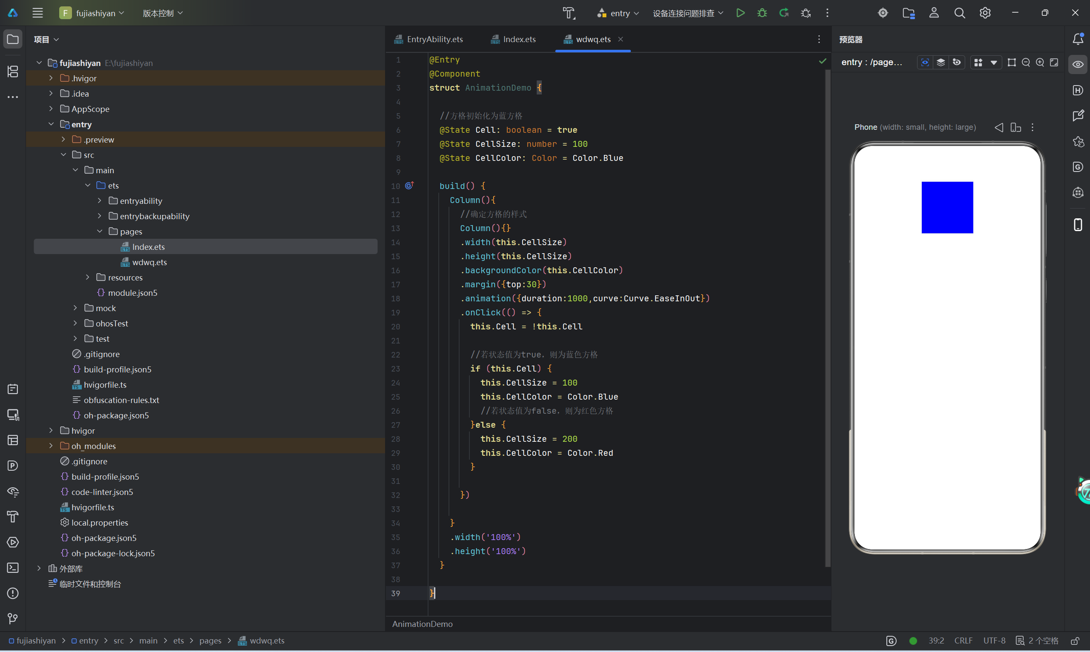
Task: Toggle the inspector mode in previewer toolbar
Action: (x=925, y=63)
